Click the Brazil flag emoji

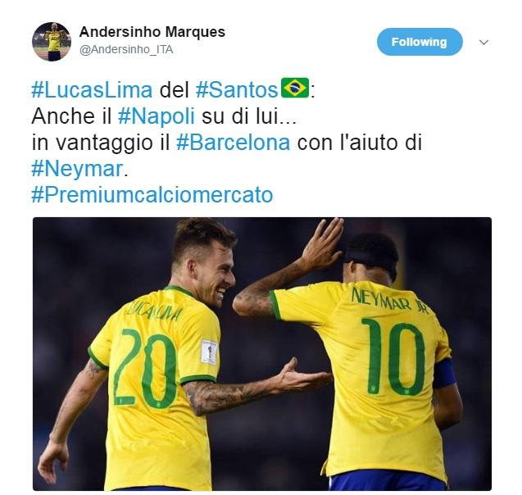(295, 88)
